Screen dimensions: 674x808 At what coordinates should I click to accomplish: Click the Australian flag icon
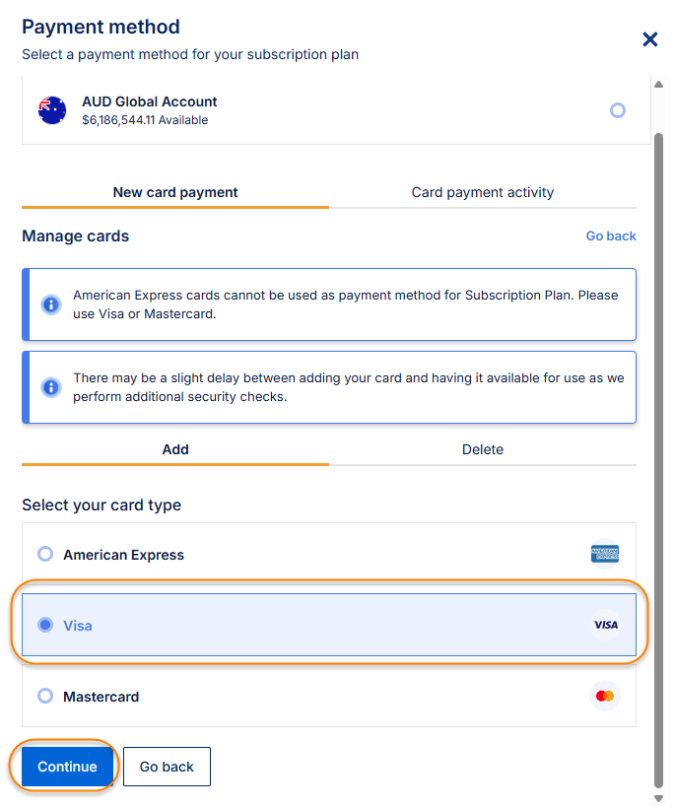coord(52,110)
